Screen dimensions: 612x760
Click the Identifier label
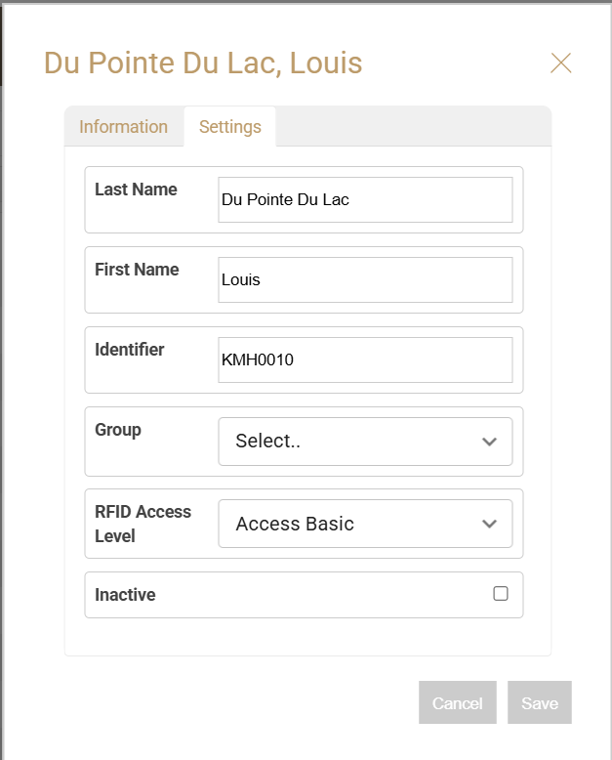[130, 349]
